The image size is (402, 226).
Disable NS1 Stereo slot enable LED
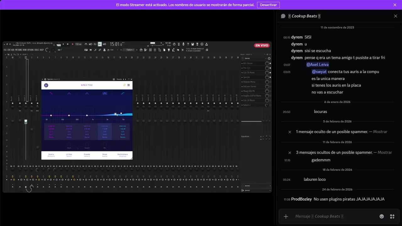pos(270,63)
